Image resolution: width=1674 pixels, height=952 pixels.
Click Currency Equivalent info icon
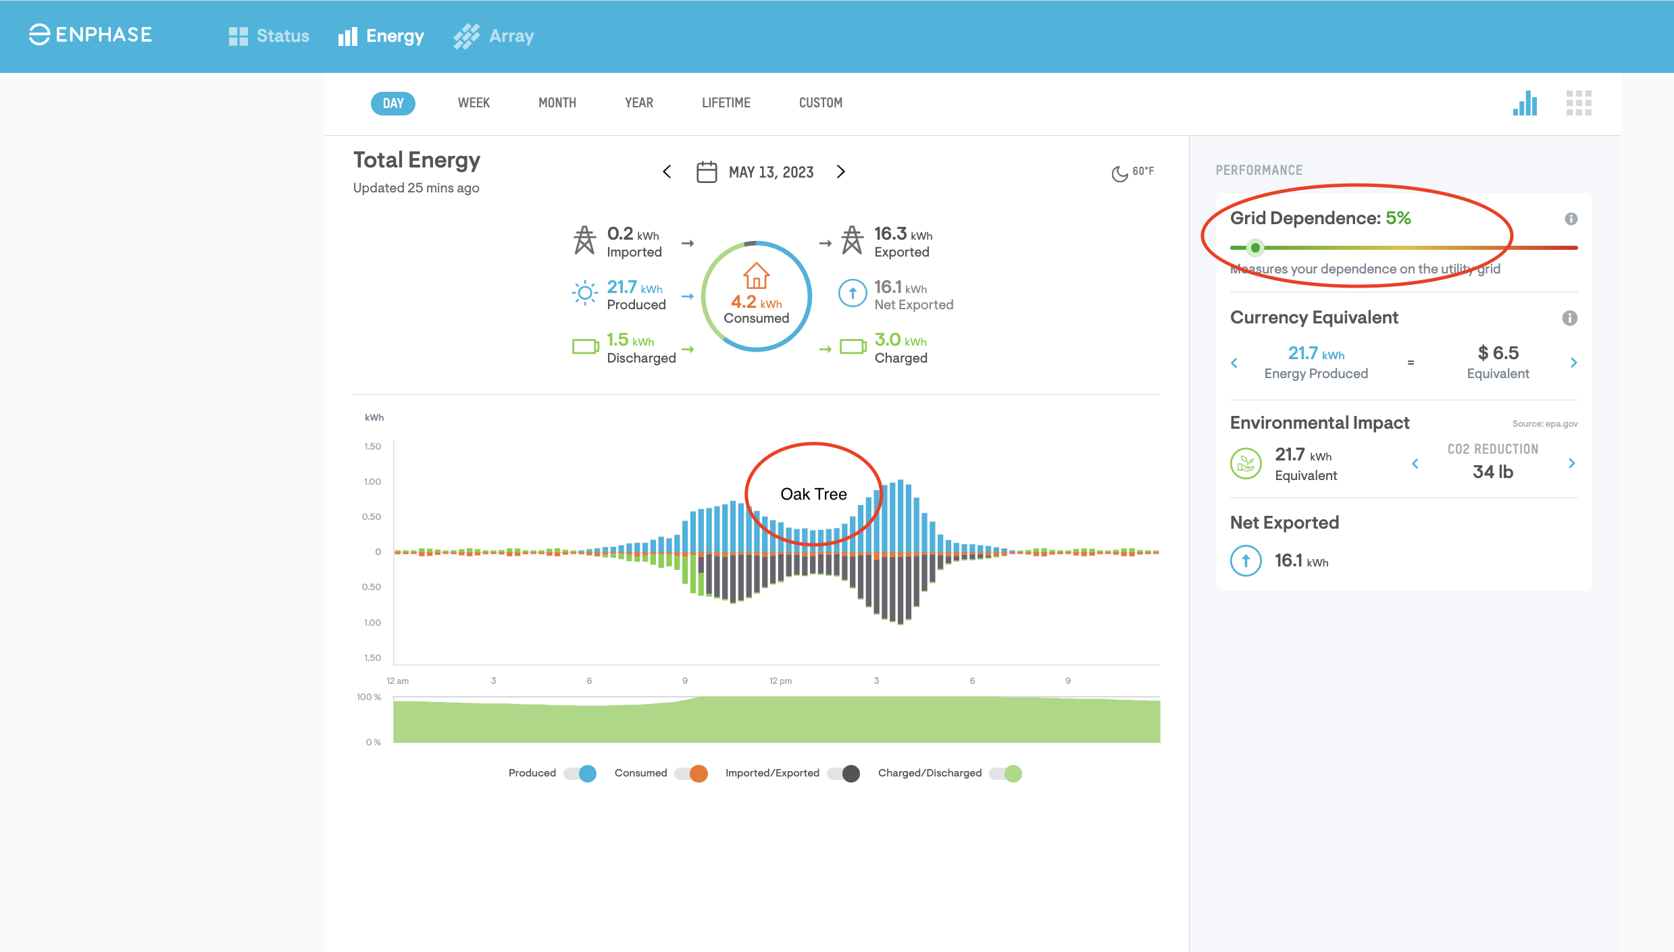click(1569, 318)
